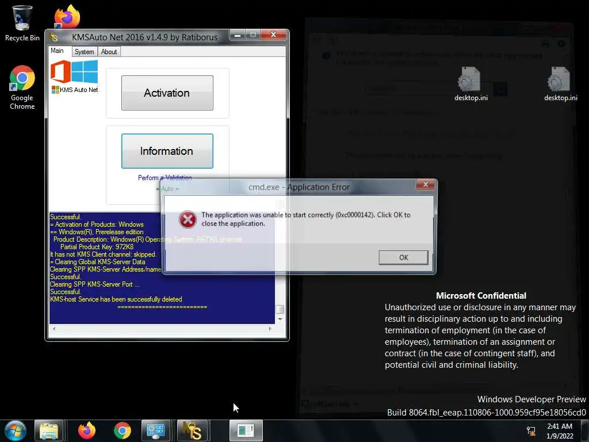Click the KMSAuto title bar key icon

point(55,37)
